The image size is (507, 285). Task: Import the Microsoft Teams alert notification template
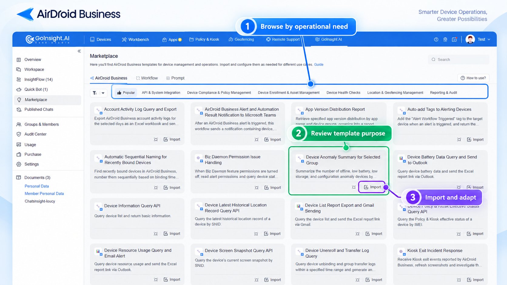[273, 140]
